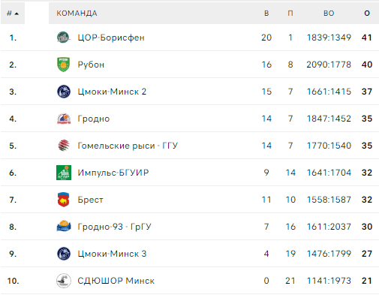This screenshot has width=379, height=295.
Task: Sort by the П losses column header
Action: coord(290,14)
